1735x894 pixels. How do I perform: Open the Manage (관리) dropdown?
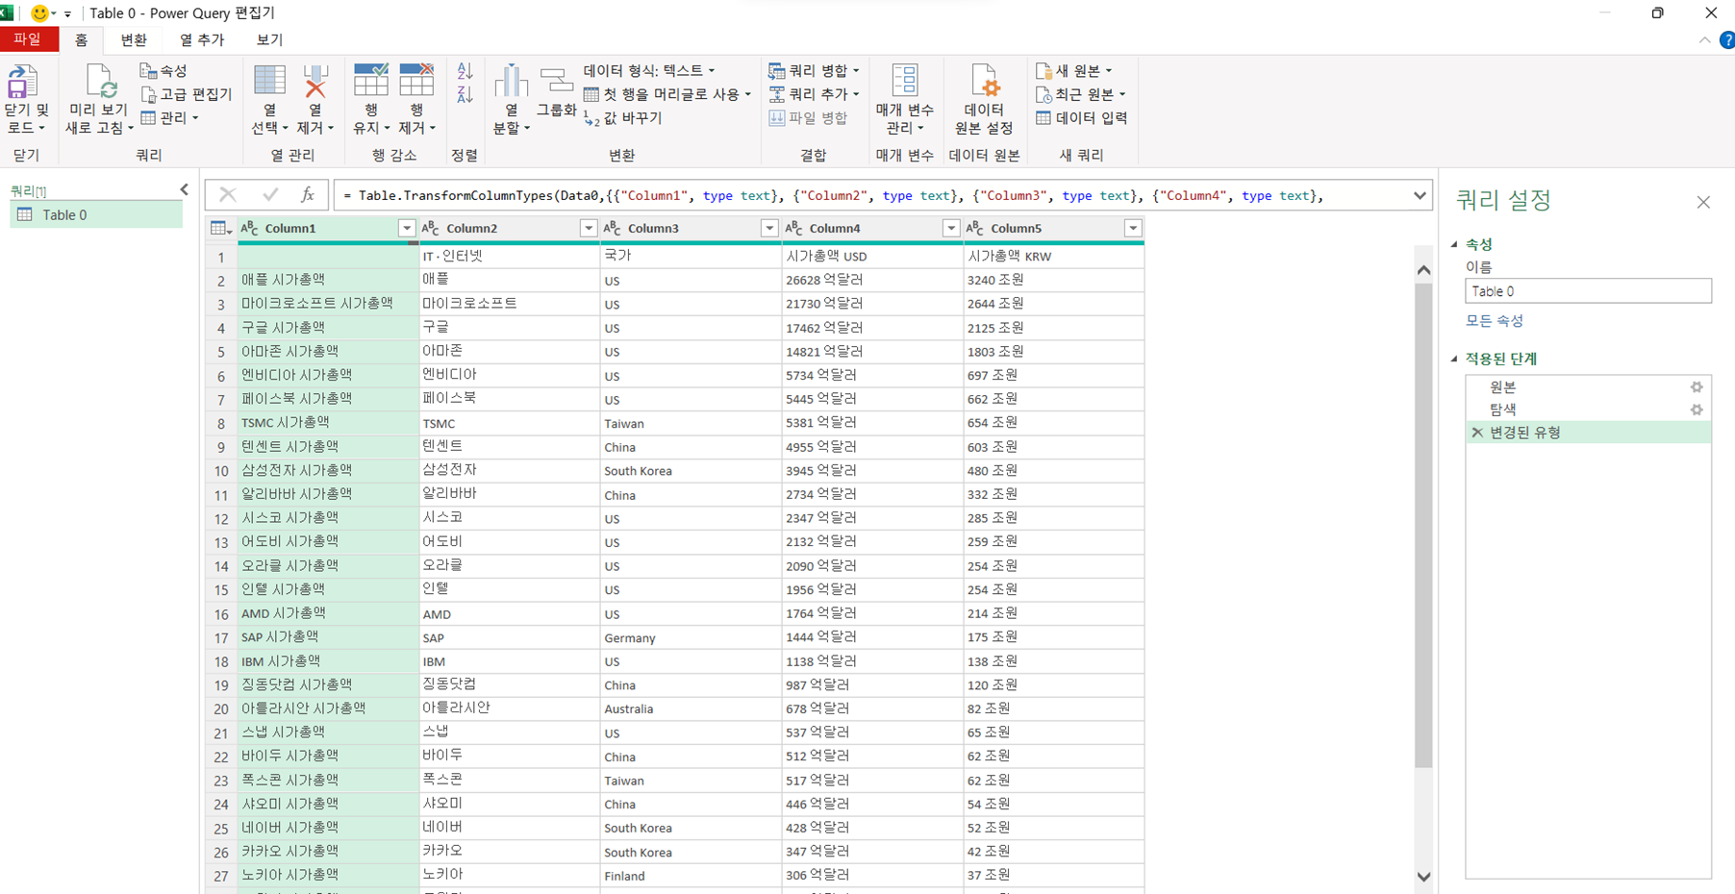169,117
